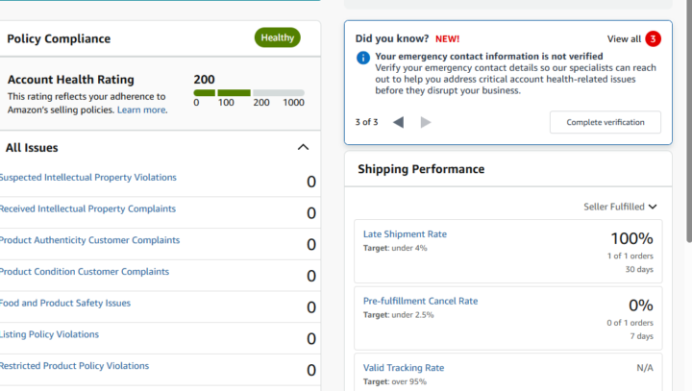
Task: Click the 0% Pre-fulfillment Cancel Rate value
Action: click(x=641, y=305)
